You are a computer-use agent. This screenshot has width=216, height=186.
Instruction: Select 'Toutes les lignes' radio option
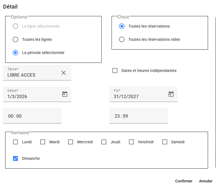[15, 39]
